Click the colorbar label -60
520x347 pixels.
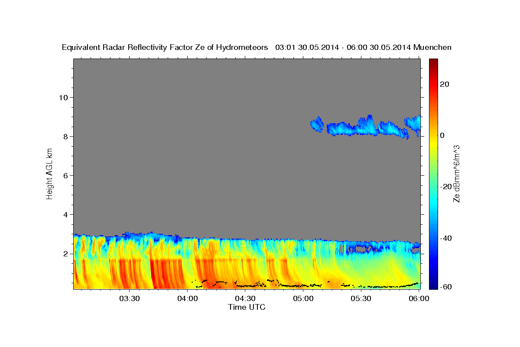click(446, 286)
